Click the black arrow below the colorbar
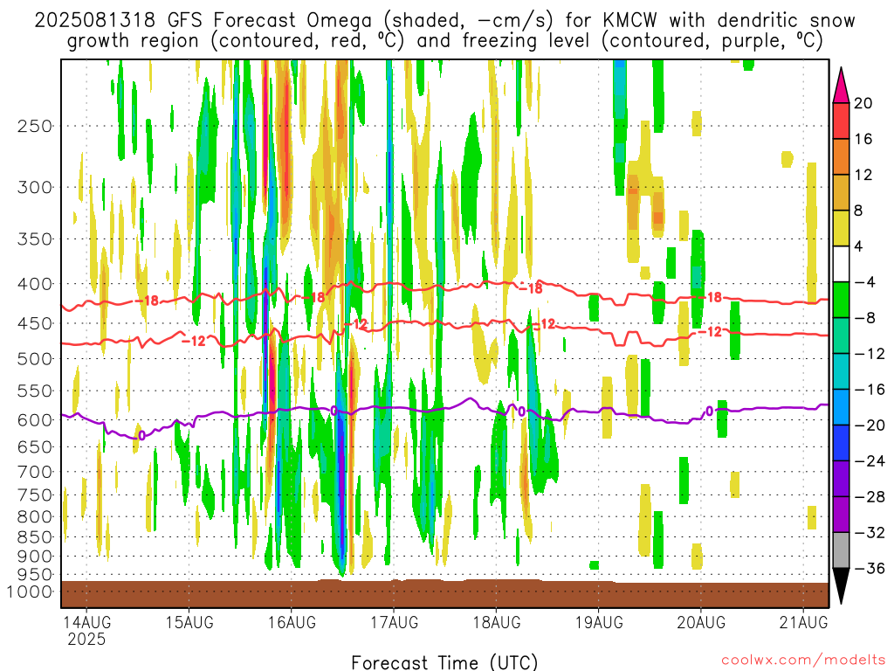 point(841,586)
